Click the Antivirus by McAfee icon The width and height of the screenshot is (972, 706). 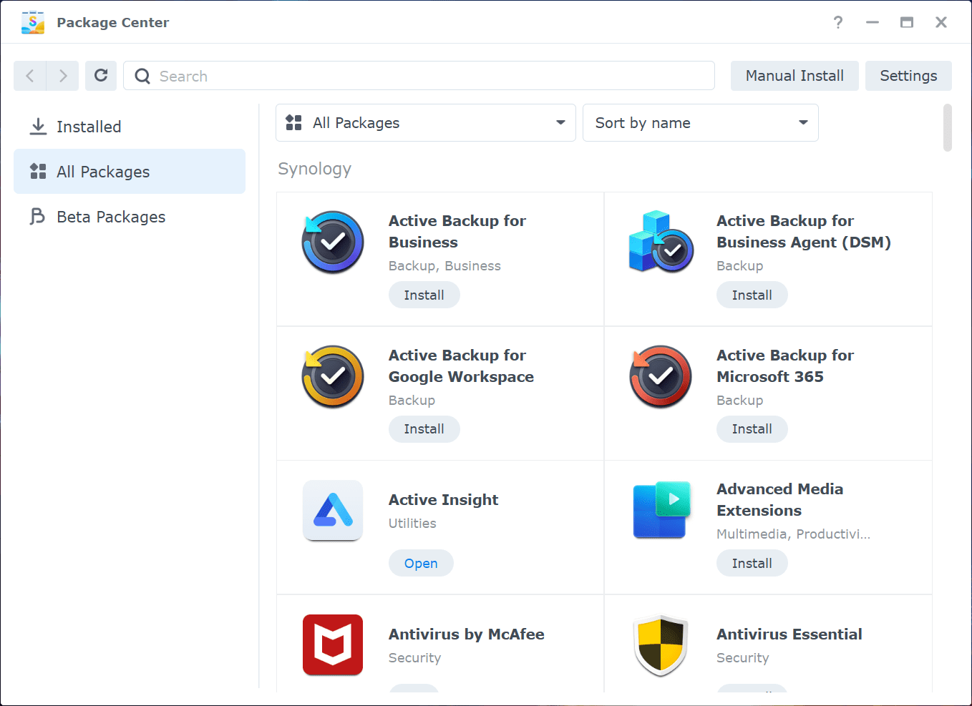tap(333, 645)
